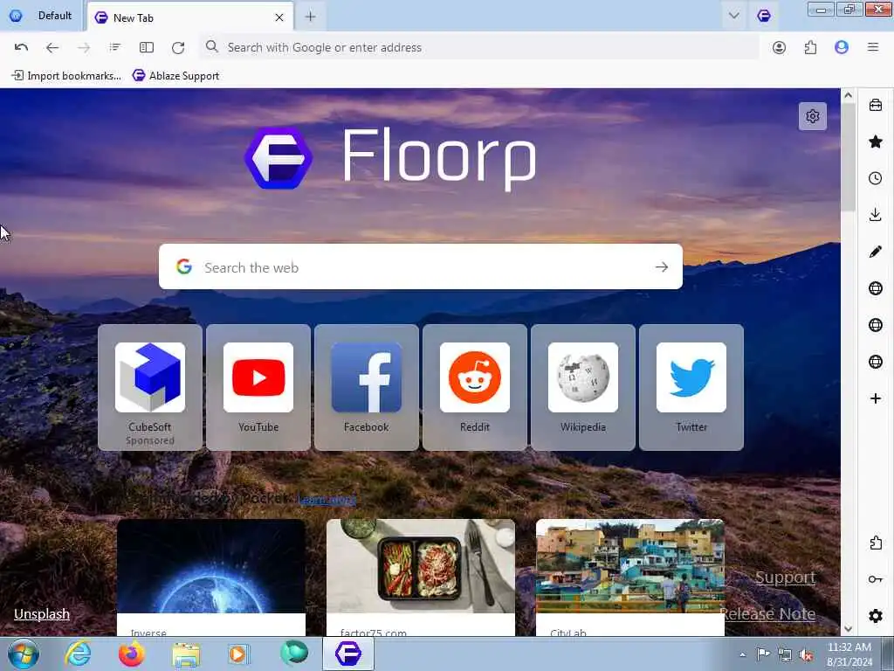Open the third globe web panel

point(876,361)
